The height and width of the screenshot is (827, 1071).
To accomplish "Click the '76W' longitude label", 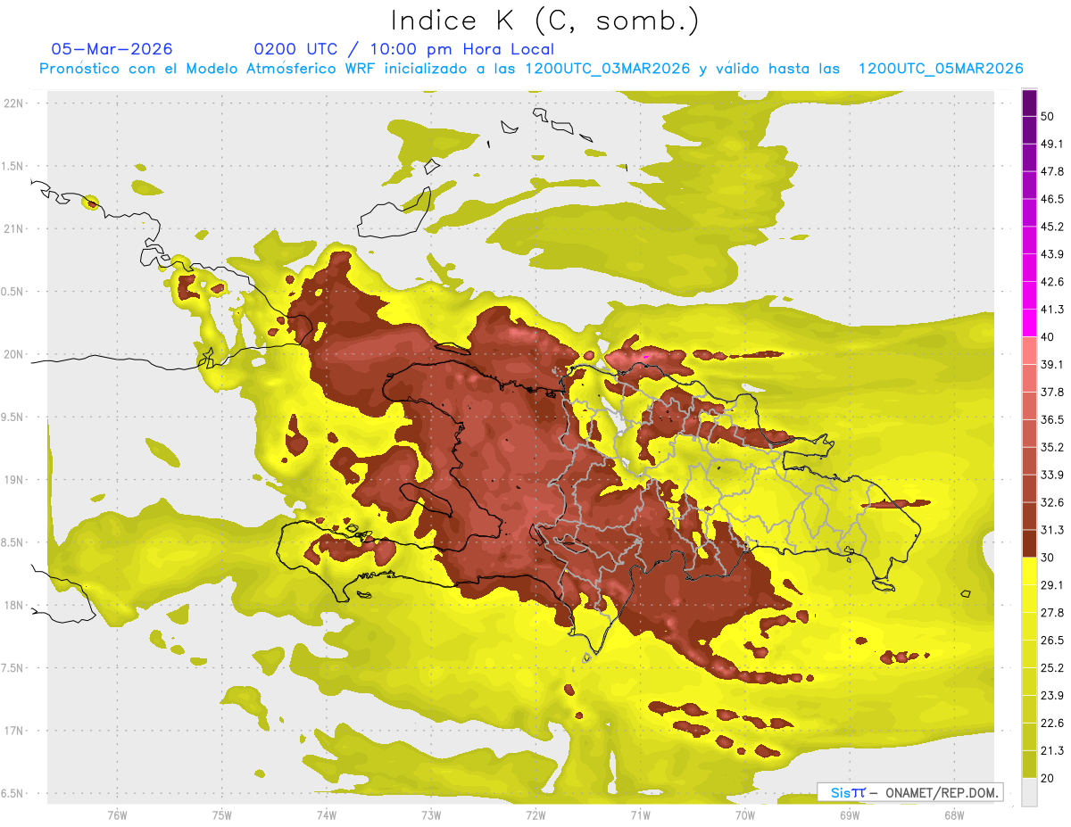I will (117, 815).
